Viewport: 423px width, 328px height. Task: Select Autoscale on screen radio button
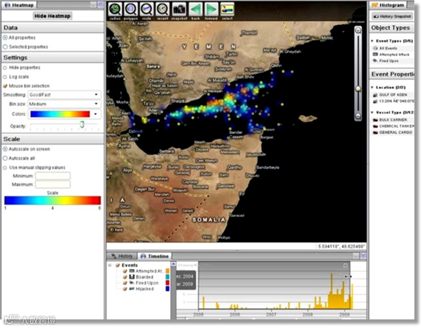coord(5,149)
